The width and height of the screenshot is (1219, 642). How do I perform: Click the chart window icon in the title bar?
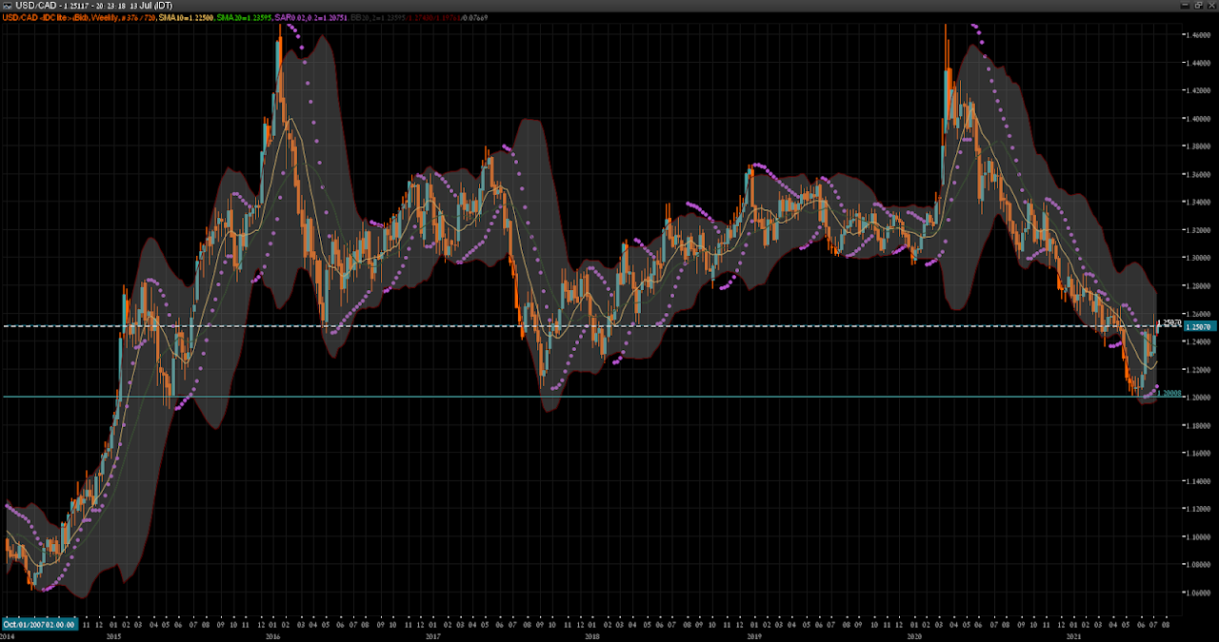coord(8,6)
